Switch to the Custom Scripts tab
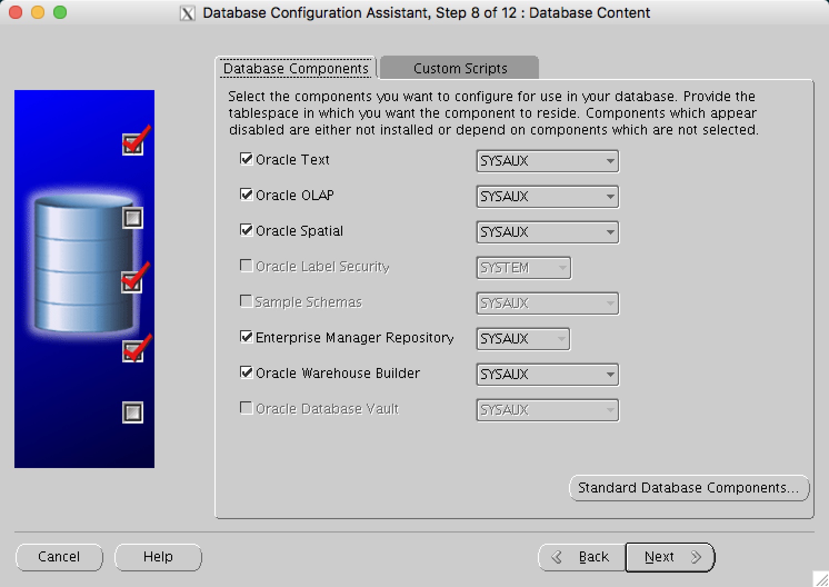Image resolution: width=829 pixels, height=587 pixels. (460, 68)
